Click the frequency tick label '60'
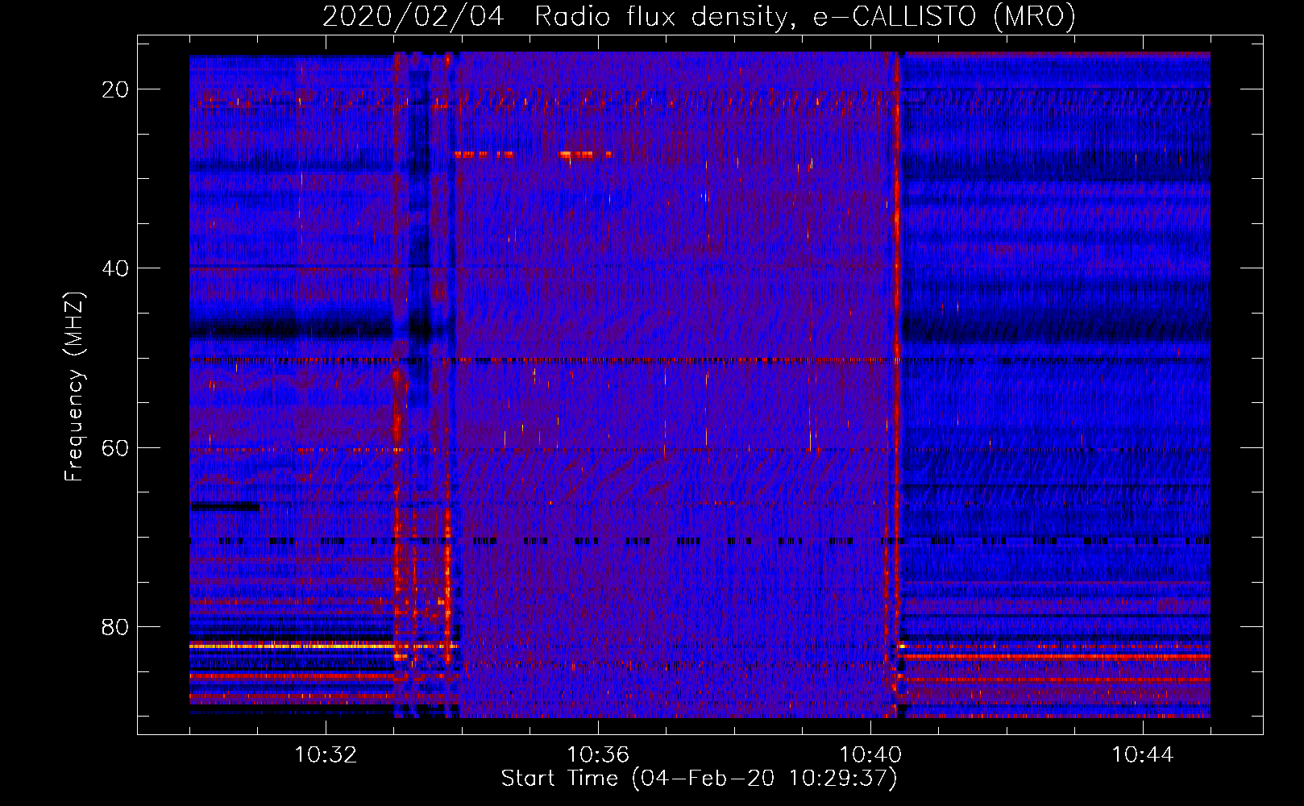 (x=115, y=447)
